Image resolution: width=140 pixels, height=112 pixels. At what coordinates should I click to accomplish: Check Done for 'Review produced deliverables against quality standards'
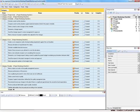pos(5,85)
